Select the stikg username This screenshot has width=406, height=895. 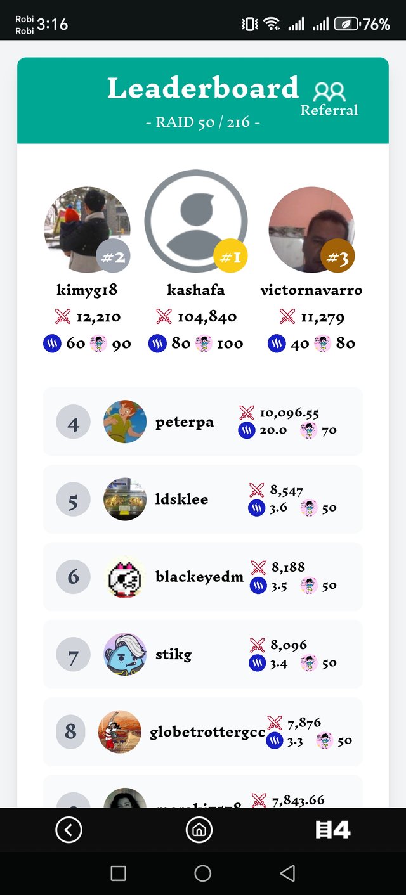[x=173, y=654]
